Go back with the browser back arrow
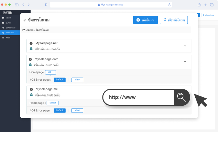The image size is (221, 148). [23, 5]
